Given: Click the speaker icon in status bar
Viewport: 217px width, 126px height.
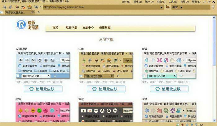Looking at the screenshot, I should pyautogui.click(x=182, y=125).
